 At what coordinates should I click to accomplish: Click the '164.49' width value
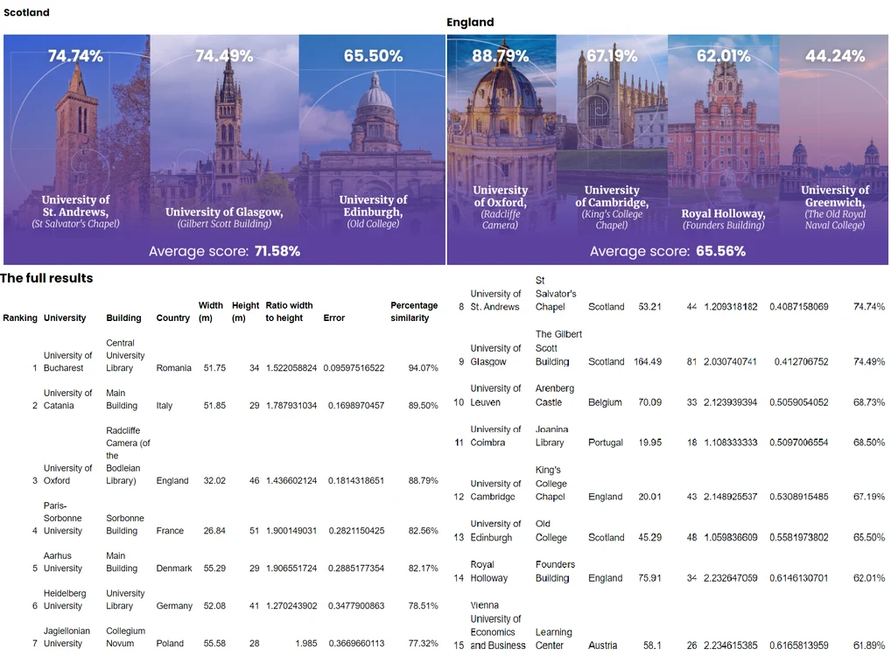[648, 362]
